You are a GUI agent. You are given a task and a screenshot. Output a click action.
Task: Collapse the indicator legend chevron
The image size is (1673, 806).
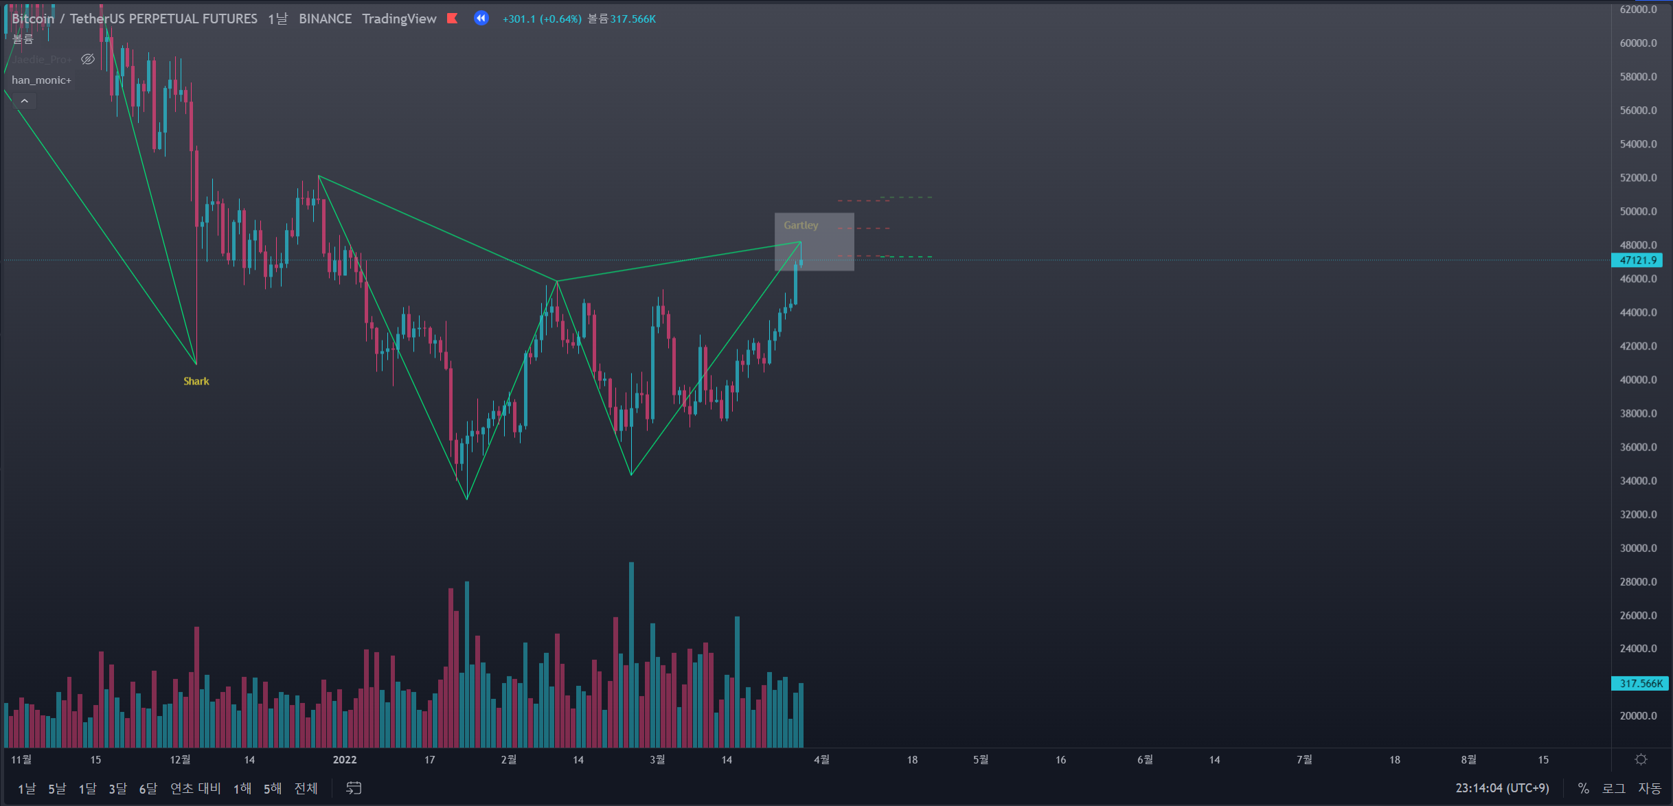25,101
